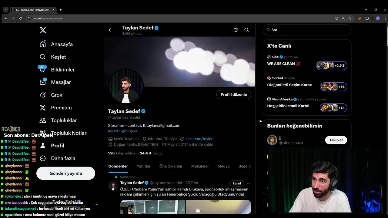
Task: Bookmark this page with star icon
Action: pyautogui.click(x=350, y=18)
